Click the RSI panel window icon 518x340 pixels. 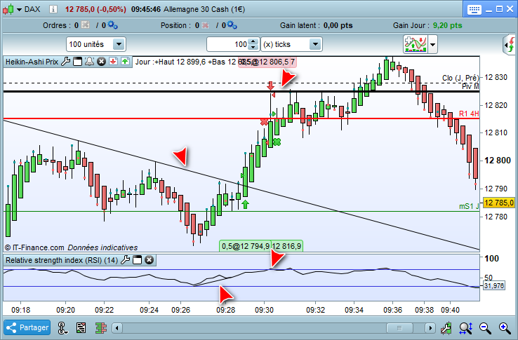137,260
